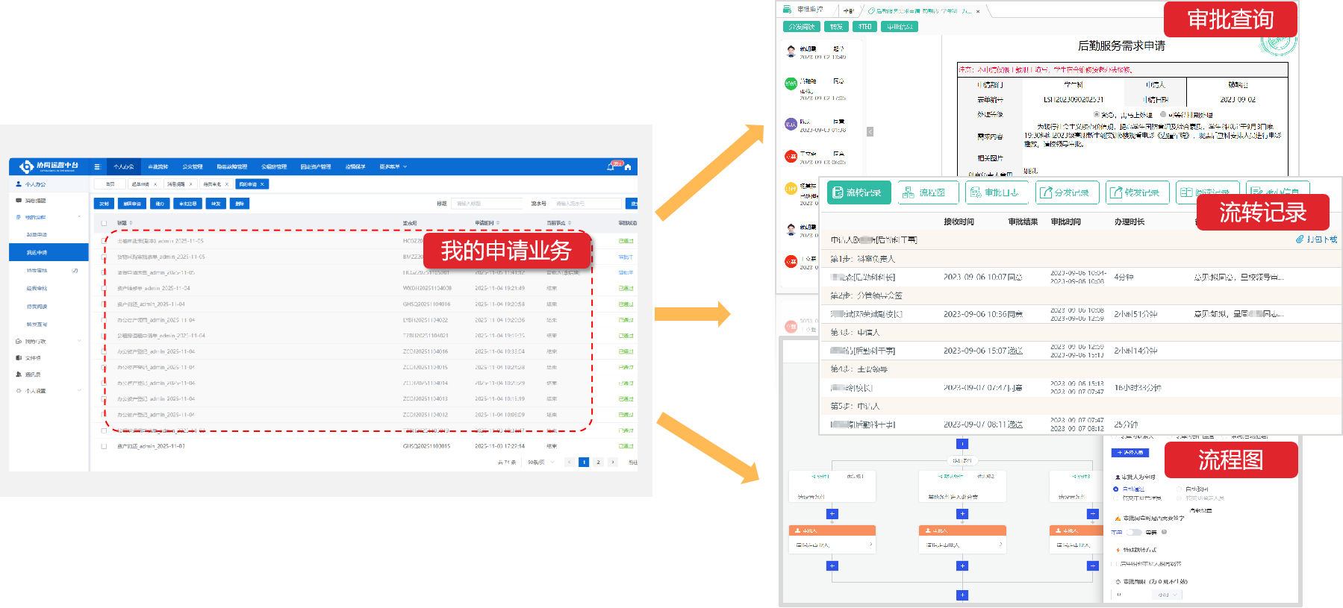Expand the 更多菜单 dropdown in the top navigation
Viewport: 1343px width, 608px height.
coord(393,166)
